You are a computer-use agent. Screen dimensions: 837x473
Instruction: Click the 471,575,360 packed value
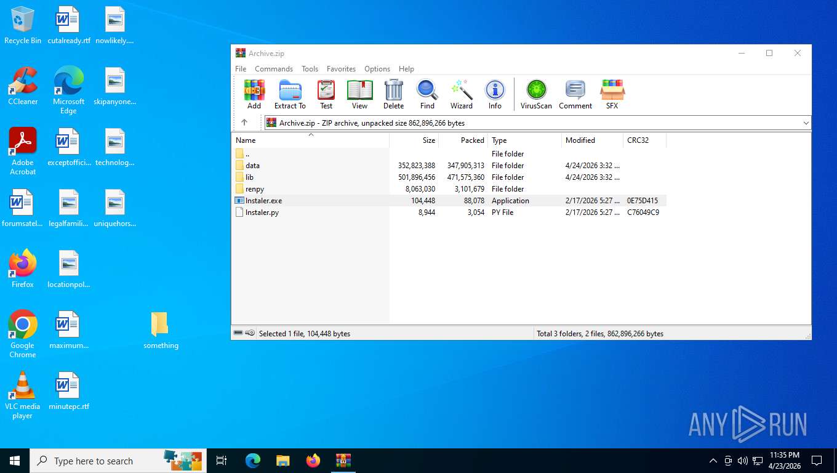point(466,177)
